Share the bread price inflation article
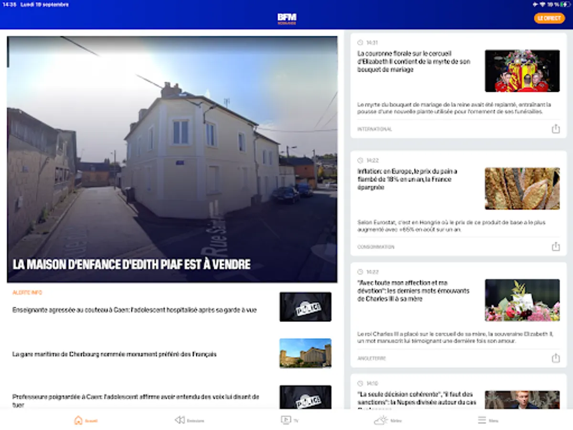 pos(555,247)
